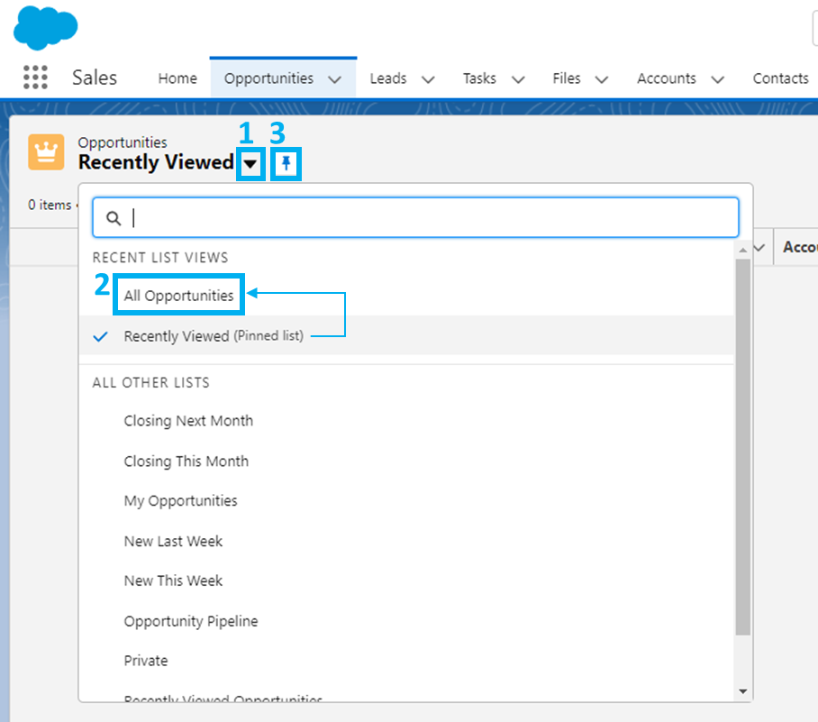Screen dimensions: 818x722
Task: Click the orange Opportunities crown icon
Action: (x=46, y=152)
